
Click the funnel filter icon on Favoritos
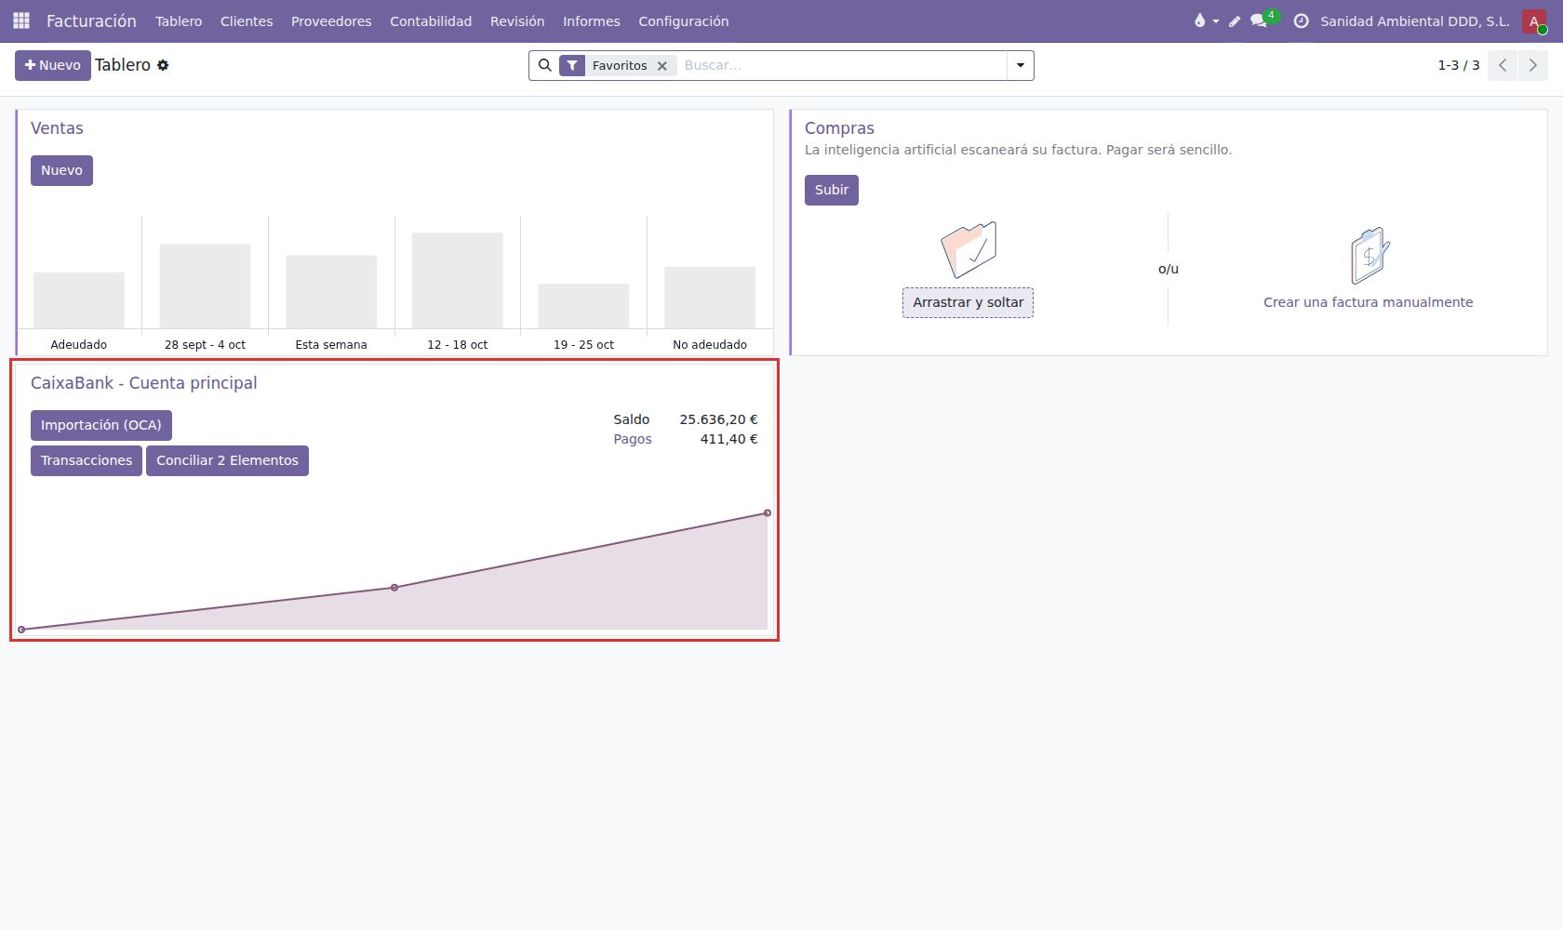coord(572,65)
